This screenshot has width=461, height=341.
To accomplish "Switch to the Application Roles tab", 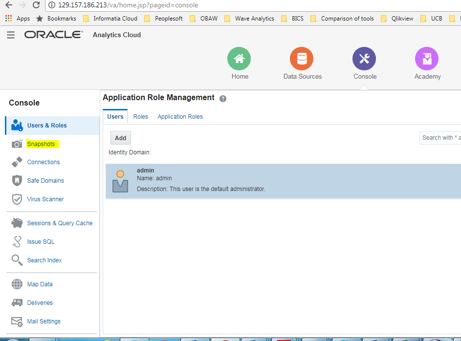I will point(180,117).
